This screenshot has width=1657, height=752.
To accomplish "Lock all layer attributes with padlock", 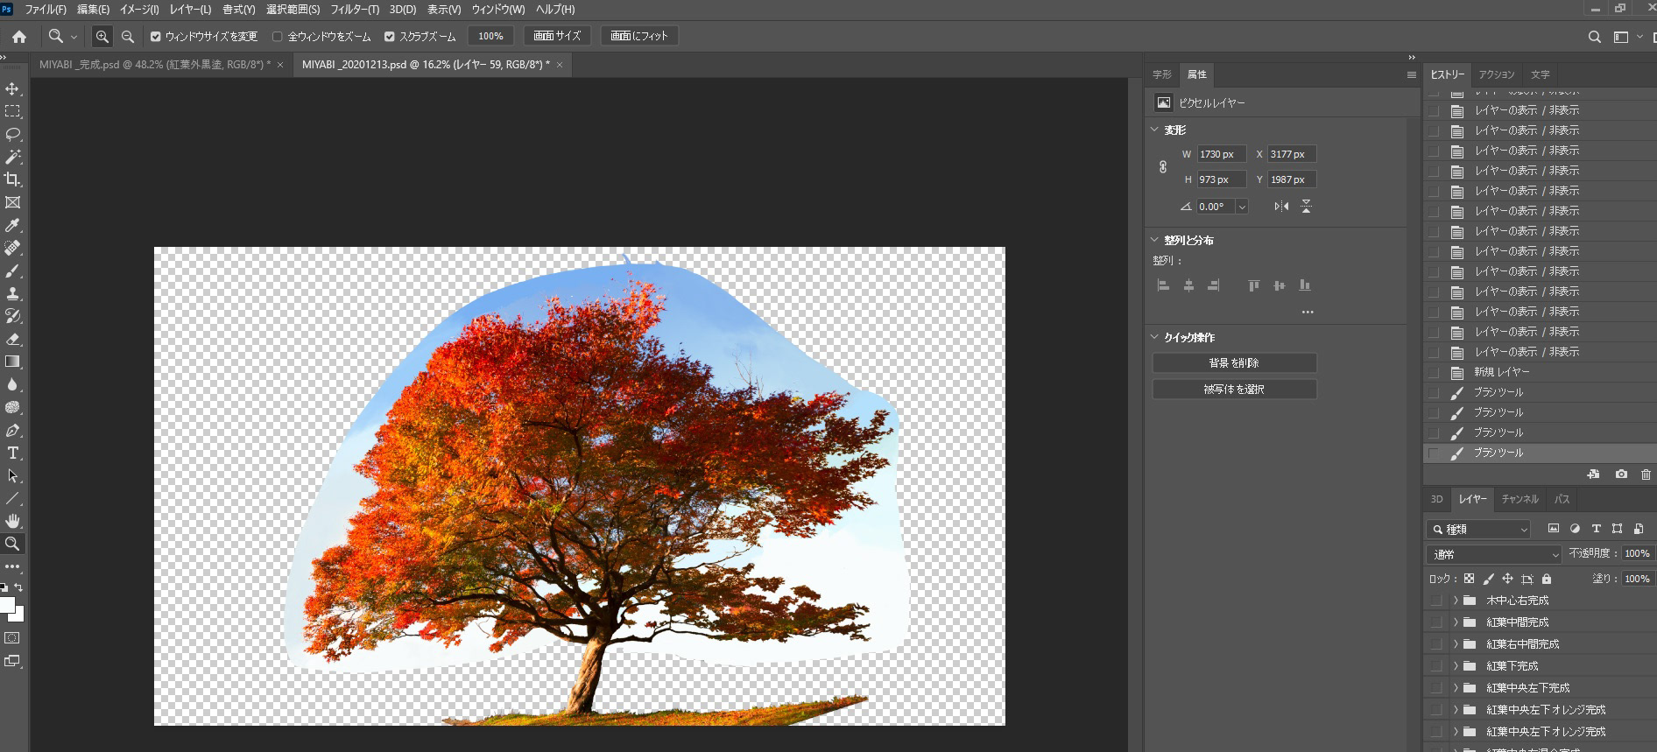I will click(x=1547, y=579).
